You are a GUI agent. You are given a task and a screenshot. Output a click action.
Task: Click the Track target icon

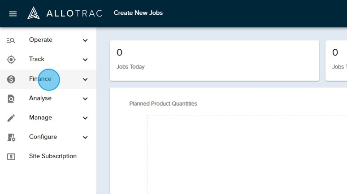pos(11,60)
